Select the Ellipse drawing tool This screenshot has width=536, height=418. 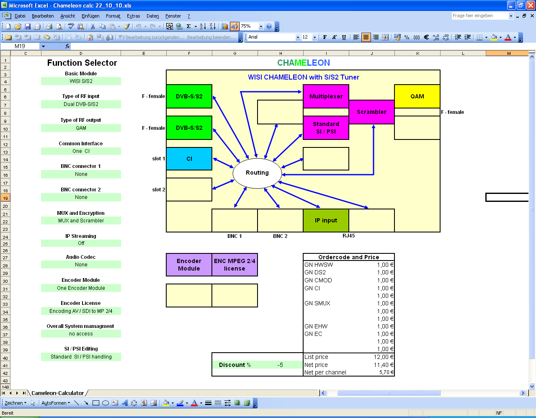point(106,403)
